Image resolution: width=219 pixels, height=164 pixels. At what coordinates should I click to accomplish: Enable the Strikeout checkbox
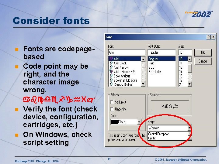112,102
